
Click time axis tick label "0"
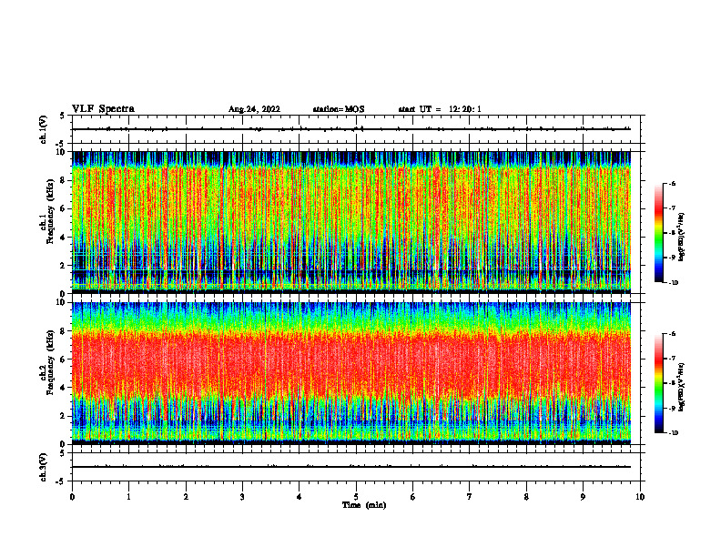[x=72, y=497]
